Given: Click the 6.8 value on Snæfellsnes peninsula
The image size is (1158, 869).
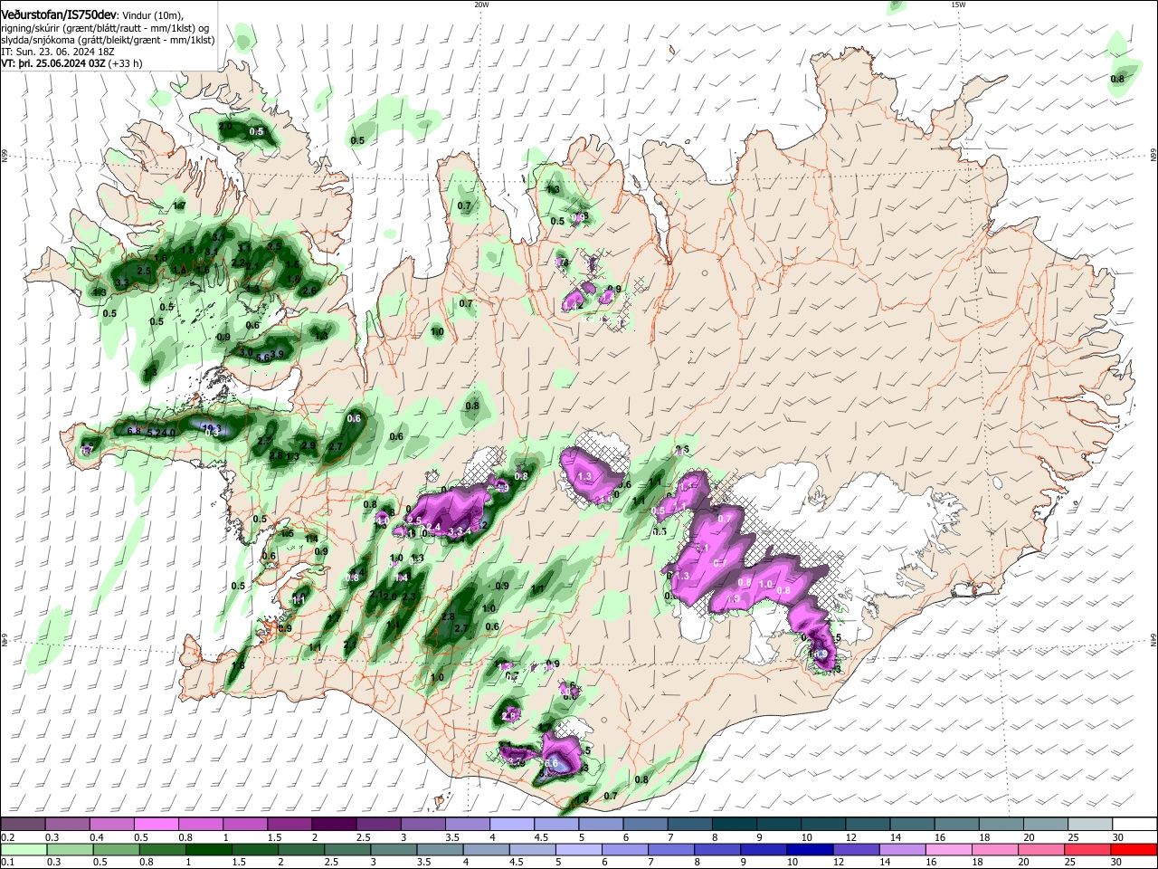Looking at the screenshot, I should pyautogui.click(x=136, y=431).
